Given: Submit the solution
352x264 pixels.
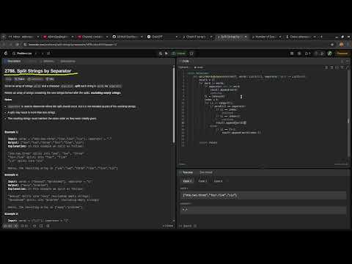Looking at the screenshot, I should pyautogui.click(x=179, y=54).
